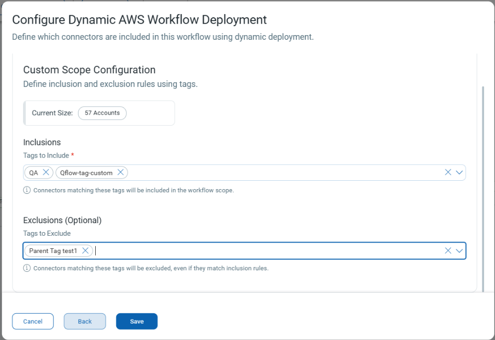
Task: Click the Exclusions (Optional) heading
Action: coord(62,220)
